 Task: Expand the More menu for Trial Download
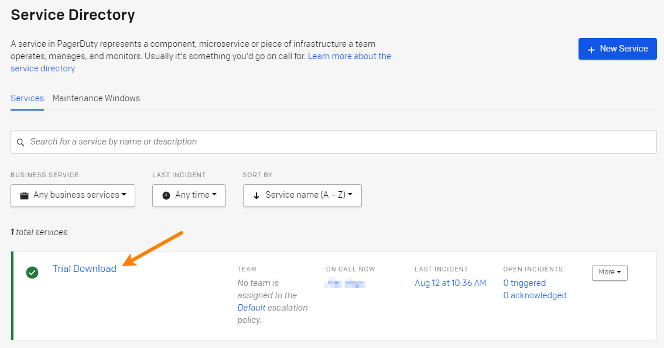pyautogui.click(x=610, y=273)
